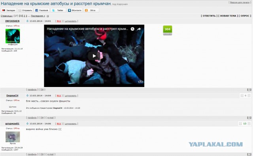Open the topic title link Нападение на крымские автобусы
The width and height of the screenshot is (253, 156).
(56, 4)
